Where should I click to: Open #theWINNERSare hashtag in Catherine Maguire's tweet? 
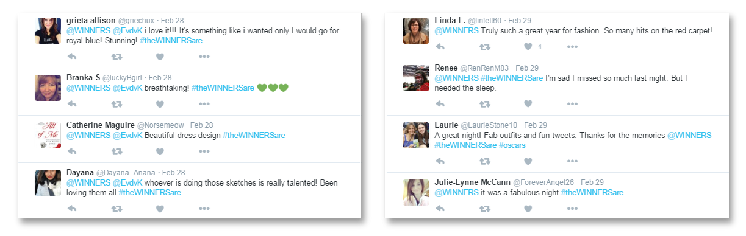254,135
